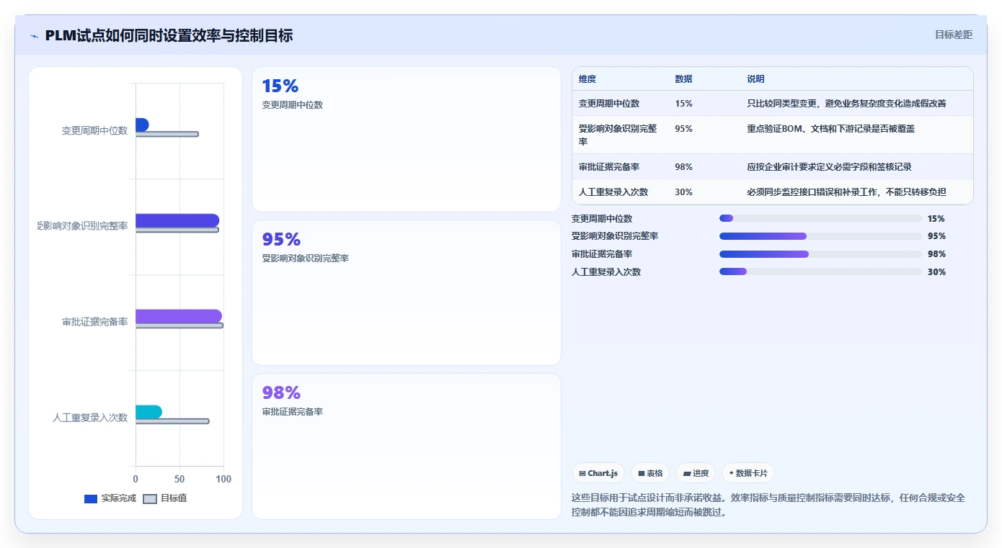Click the 变更周期中位数 progress bar at 15%
Viewport: 1002px width, 548px height.
tap(820, 218)
